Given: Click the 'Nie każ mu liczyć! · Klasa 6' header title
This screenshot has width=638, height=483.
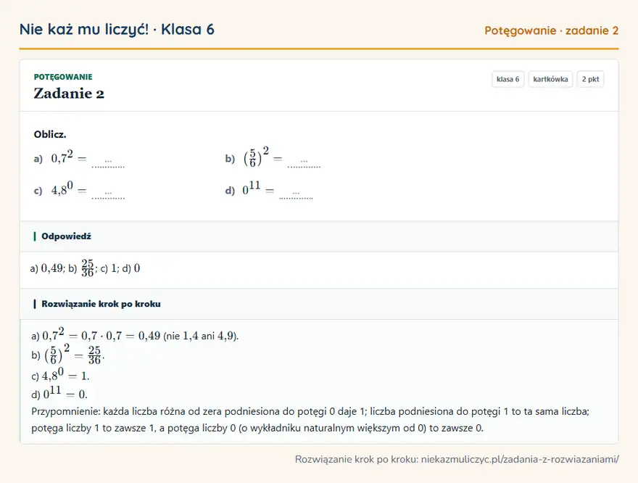Looking at the screenshot, I should coord(117,30).
